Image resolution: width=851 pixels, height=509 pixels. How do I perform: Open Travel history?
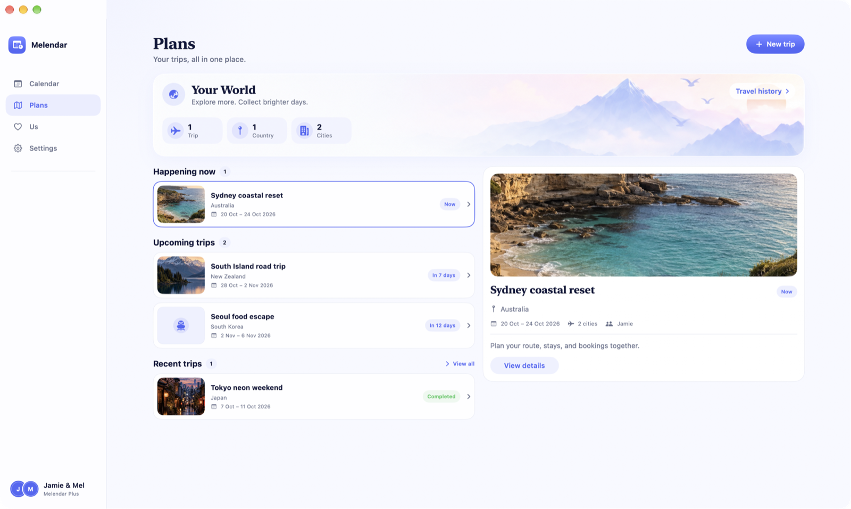click(762, 92)
